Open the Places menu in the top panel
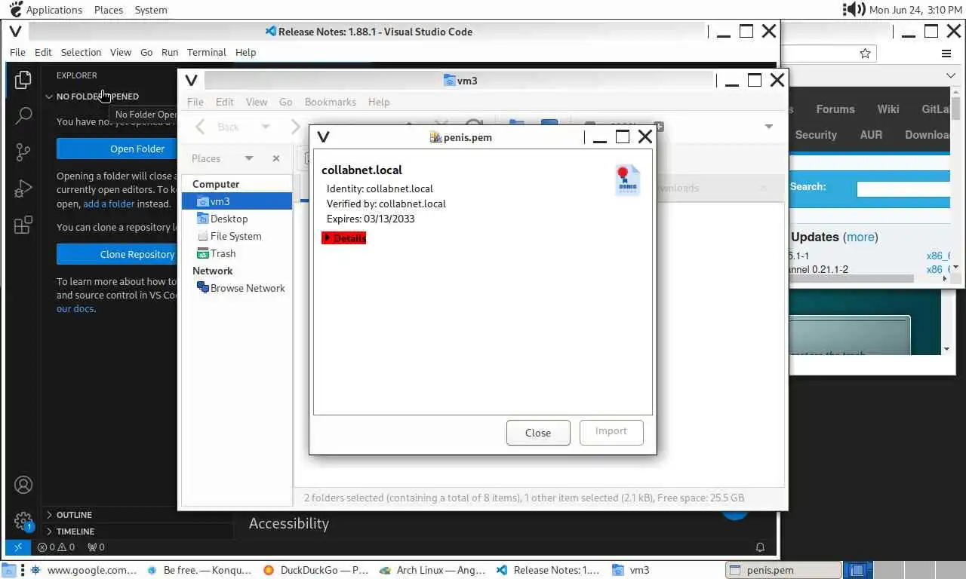Viewport: 966px width, 579px height. (x=109, y=10)
